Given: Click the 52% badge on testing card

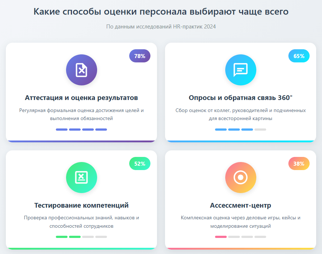Looking at the screenshot, I should click(x=139, y=164).
